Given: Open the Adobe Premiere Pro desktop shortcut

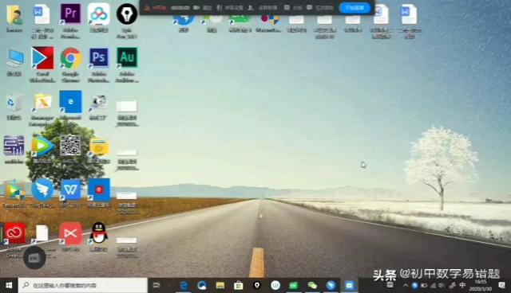Looking at the screenshot, I should (x=71, y=14).
